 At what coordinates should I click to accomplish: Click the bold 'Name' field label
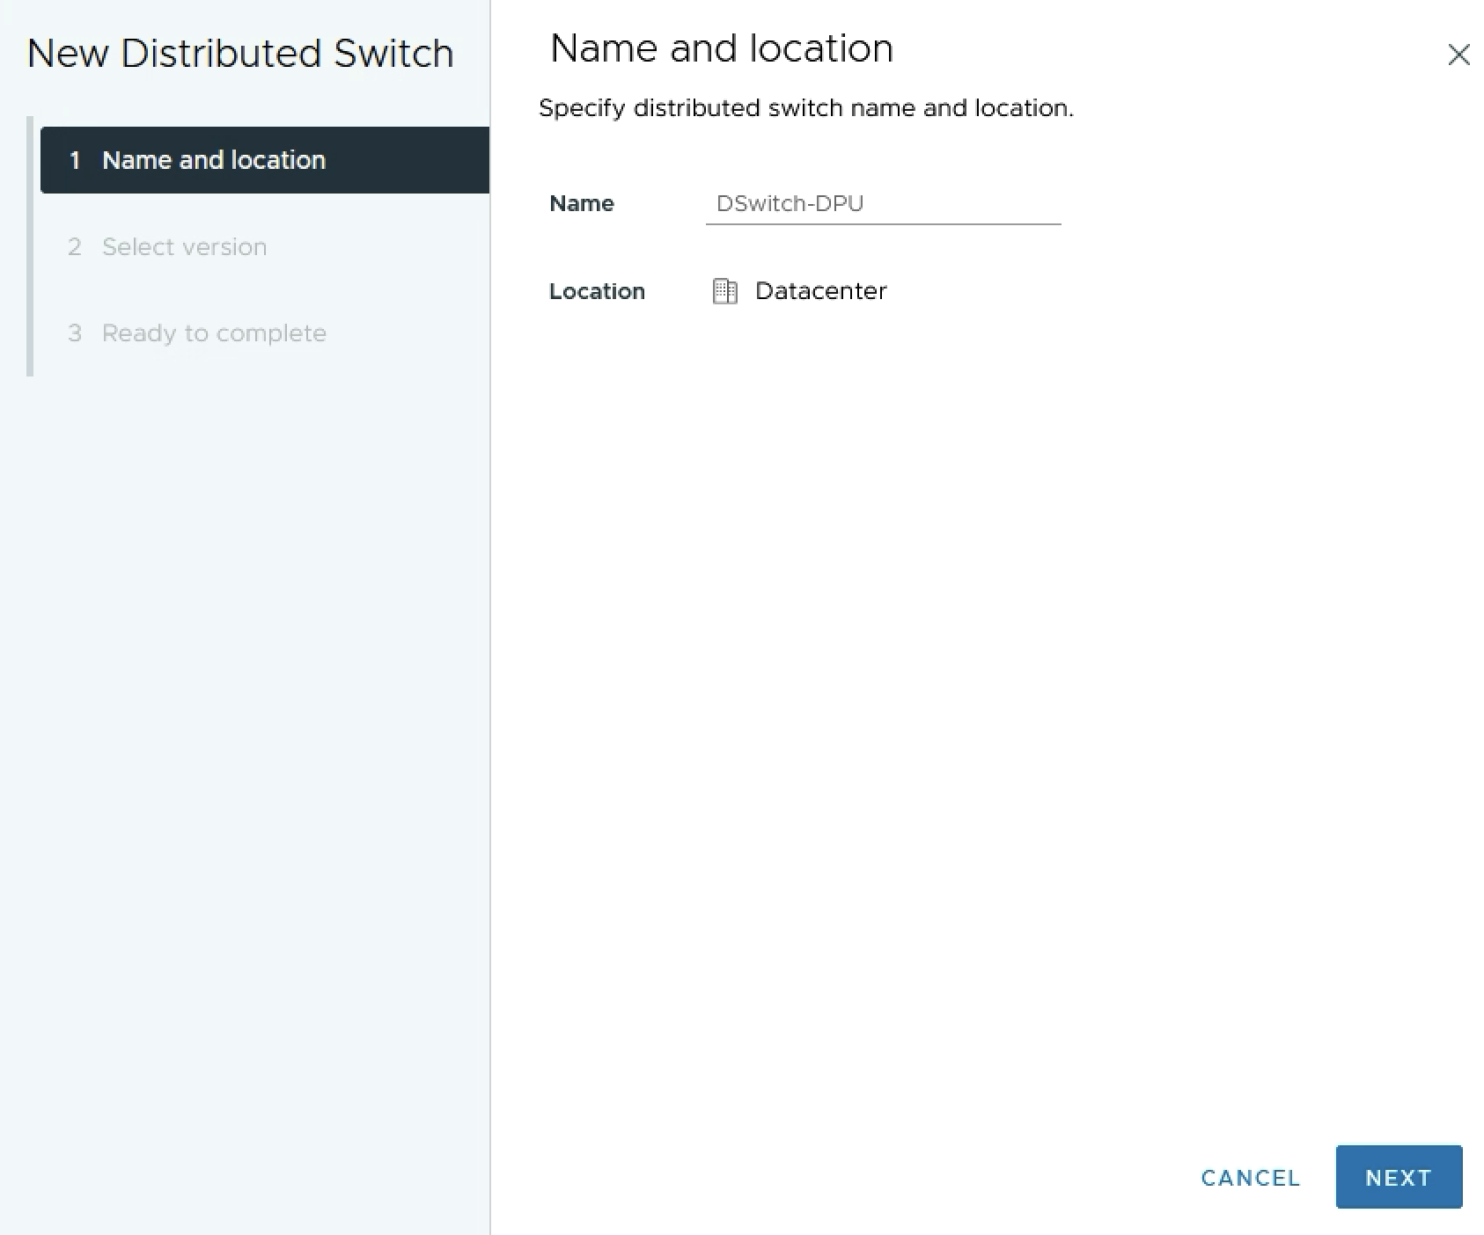(x=581, y=204)
